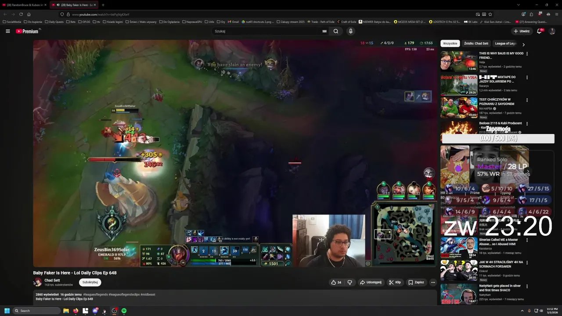The height and width of the screenshot is (316, 562).
Task: Open options for JAK W 4H video
Action: [x=527, y=262]
